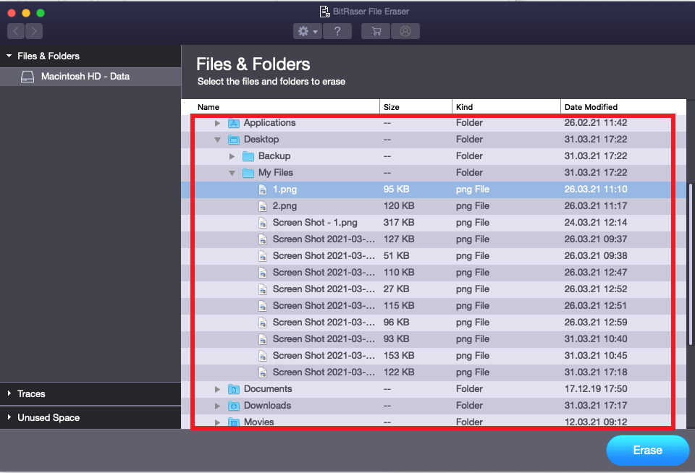
Task: Expand the Traces sidebar section
Action: point(9,393)
